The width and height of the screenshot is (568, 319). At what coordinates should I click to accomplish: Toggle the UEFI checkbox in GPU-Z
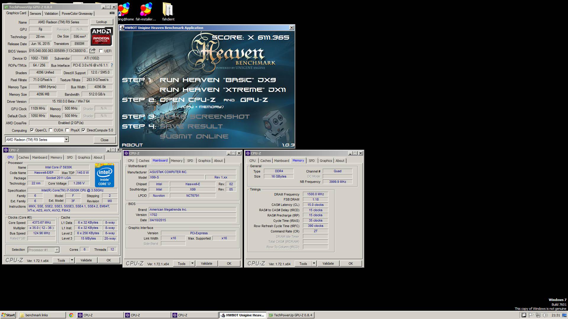click(101, 51)
